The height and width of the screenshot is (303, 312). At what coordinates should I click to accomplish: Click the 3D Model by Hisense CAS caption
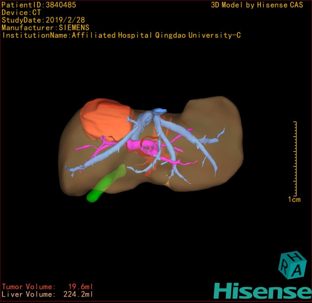pos(257,5)
